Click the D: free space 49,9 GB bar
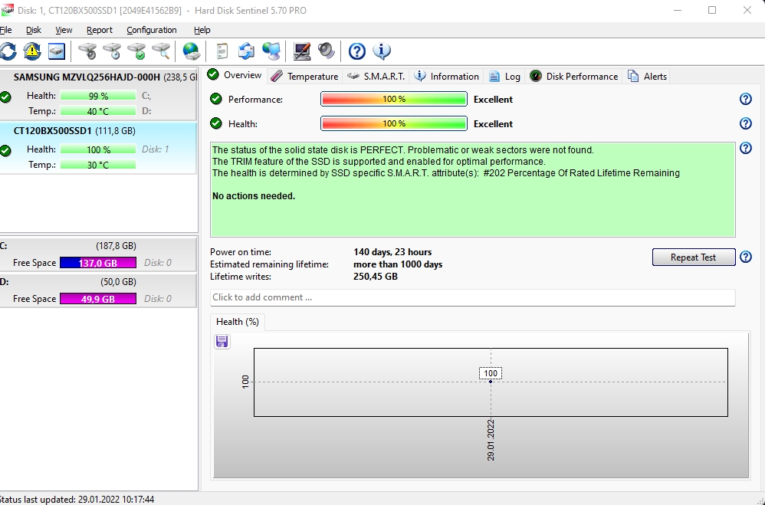Image resolution: width=765 pixels, height=505 pixels. click(x=98, y=299)
